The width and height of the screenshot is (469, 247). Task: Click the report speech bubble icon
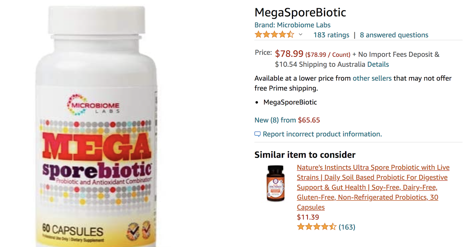[x=257, y=134]
